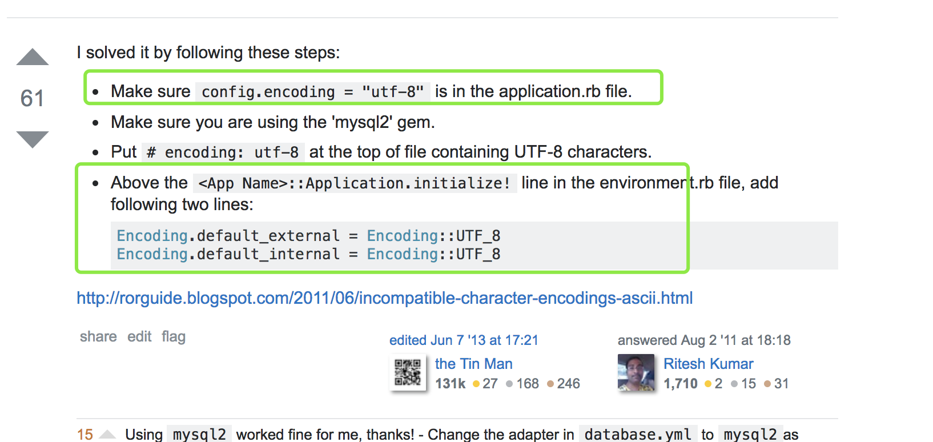Visit the Tin Man's user profile name
This screenshot has height=442, width=933.
pos(473,364)
